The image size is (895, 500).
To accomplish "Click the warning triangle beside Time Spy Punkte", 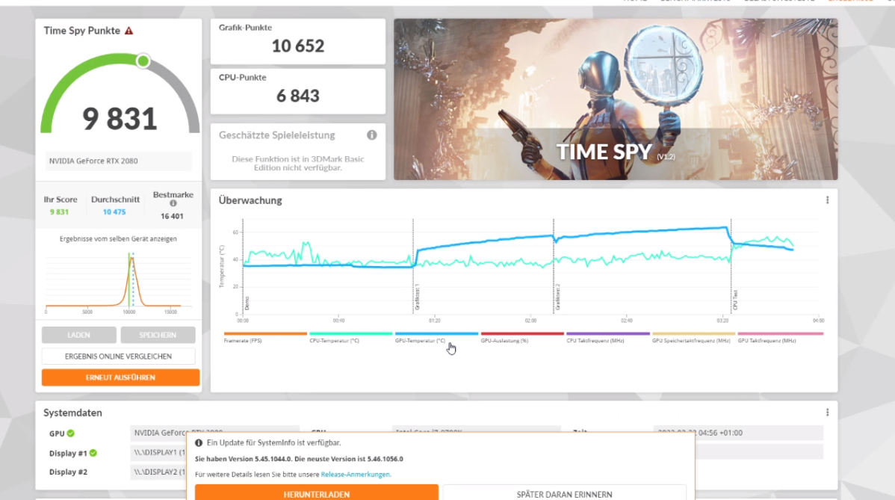I will point(129,31).
